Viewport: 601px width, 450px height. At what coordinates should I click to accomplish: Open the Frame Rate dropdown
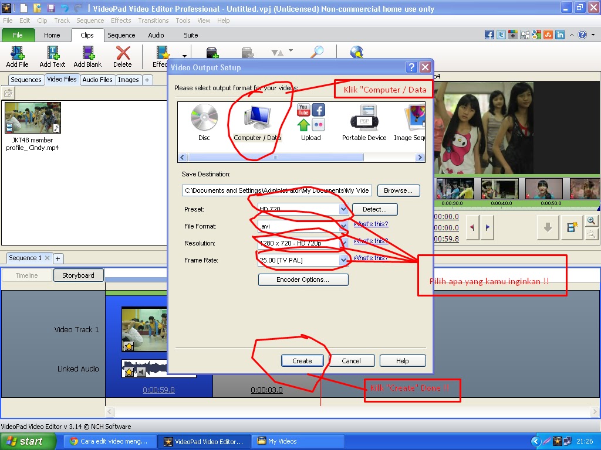(343, 260)
